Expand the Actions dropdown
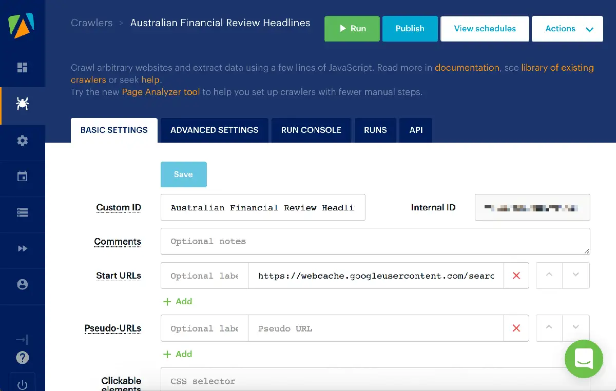The image size is (616, 391). point(567,29)
